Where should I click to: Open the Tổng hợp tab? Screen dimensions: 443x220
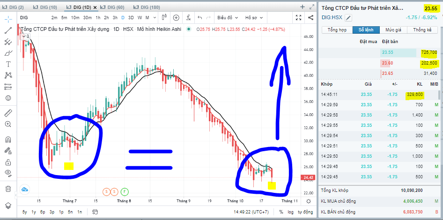point(337,30)
